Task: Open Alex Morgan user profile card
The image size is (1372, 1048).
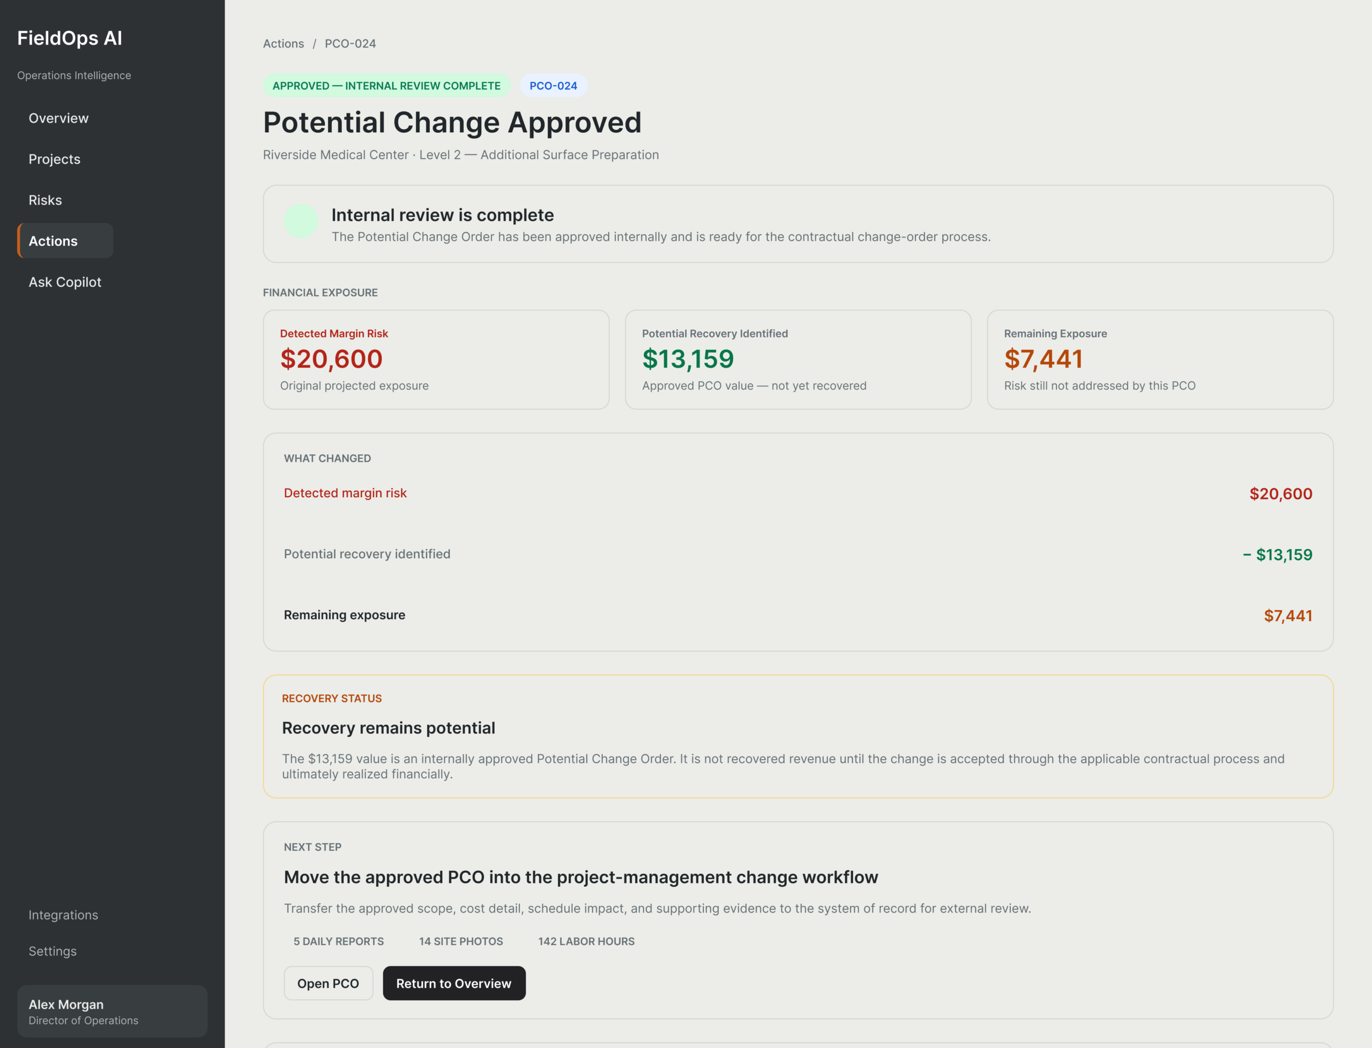Action: pyautogui.click(x=113, y=1011)
